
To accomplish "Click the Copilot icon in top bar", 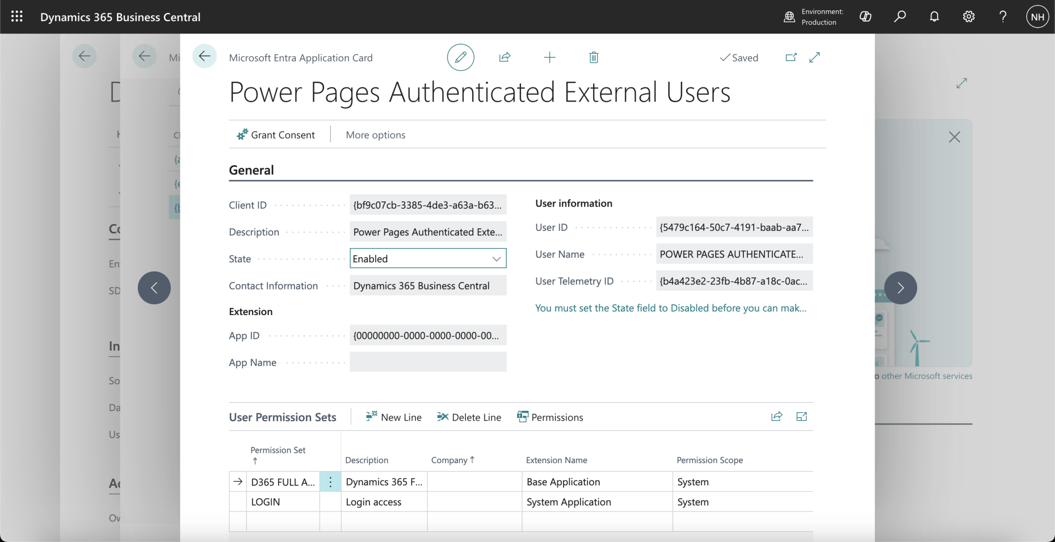I will (x=865, y=17).
